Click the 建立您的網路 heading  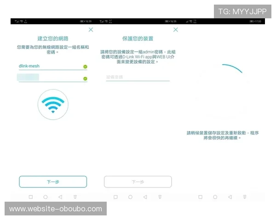coord(53,38)
